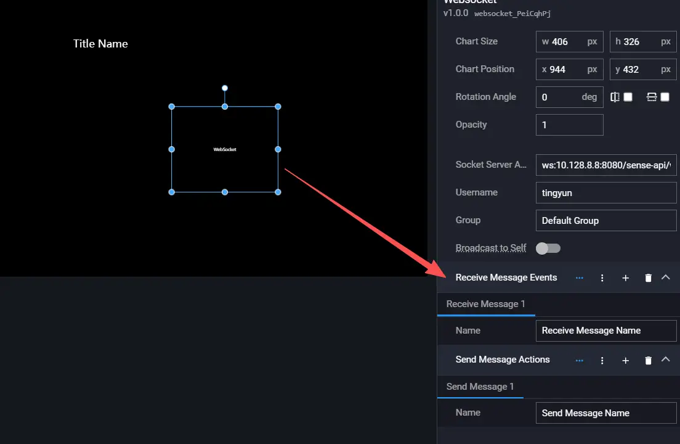
Task: Enable the horizontal flip checkbox
Action: [x=628, y=97]
